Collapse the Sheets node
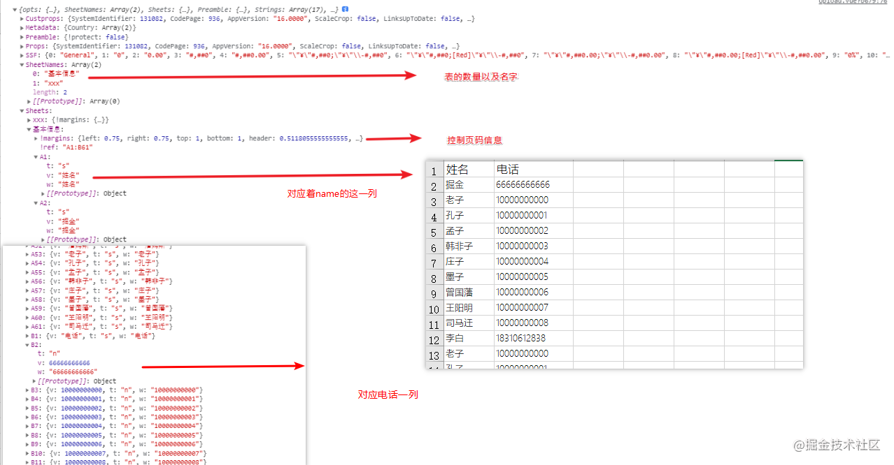The image size is (894, 465). pos(36,110)
